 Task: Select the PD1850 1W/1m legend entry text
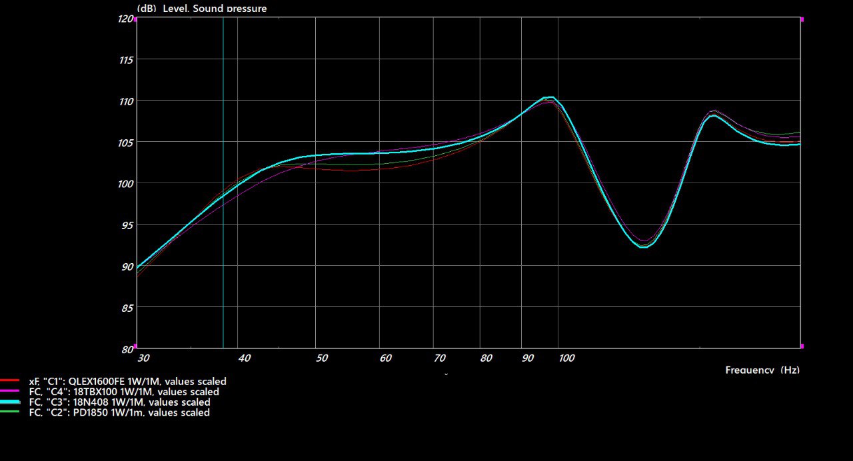pyautogui.click(x=119, y=412)
